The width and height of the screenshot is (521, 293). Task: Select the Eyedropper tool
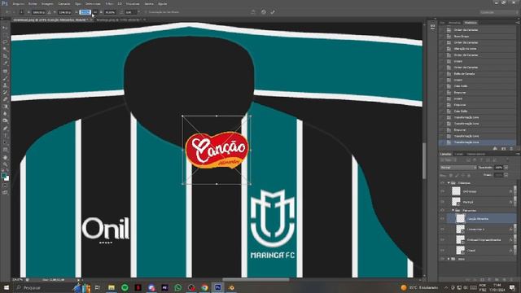5,63
